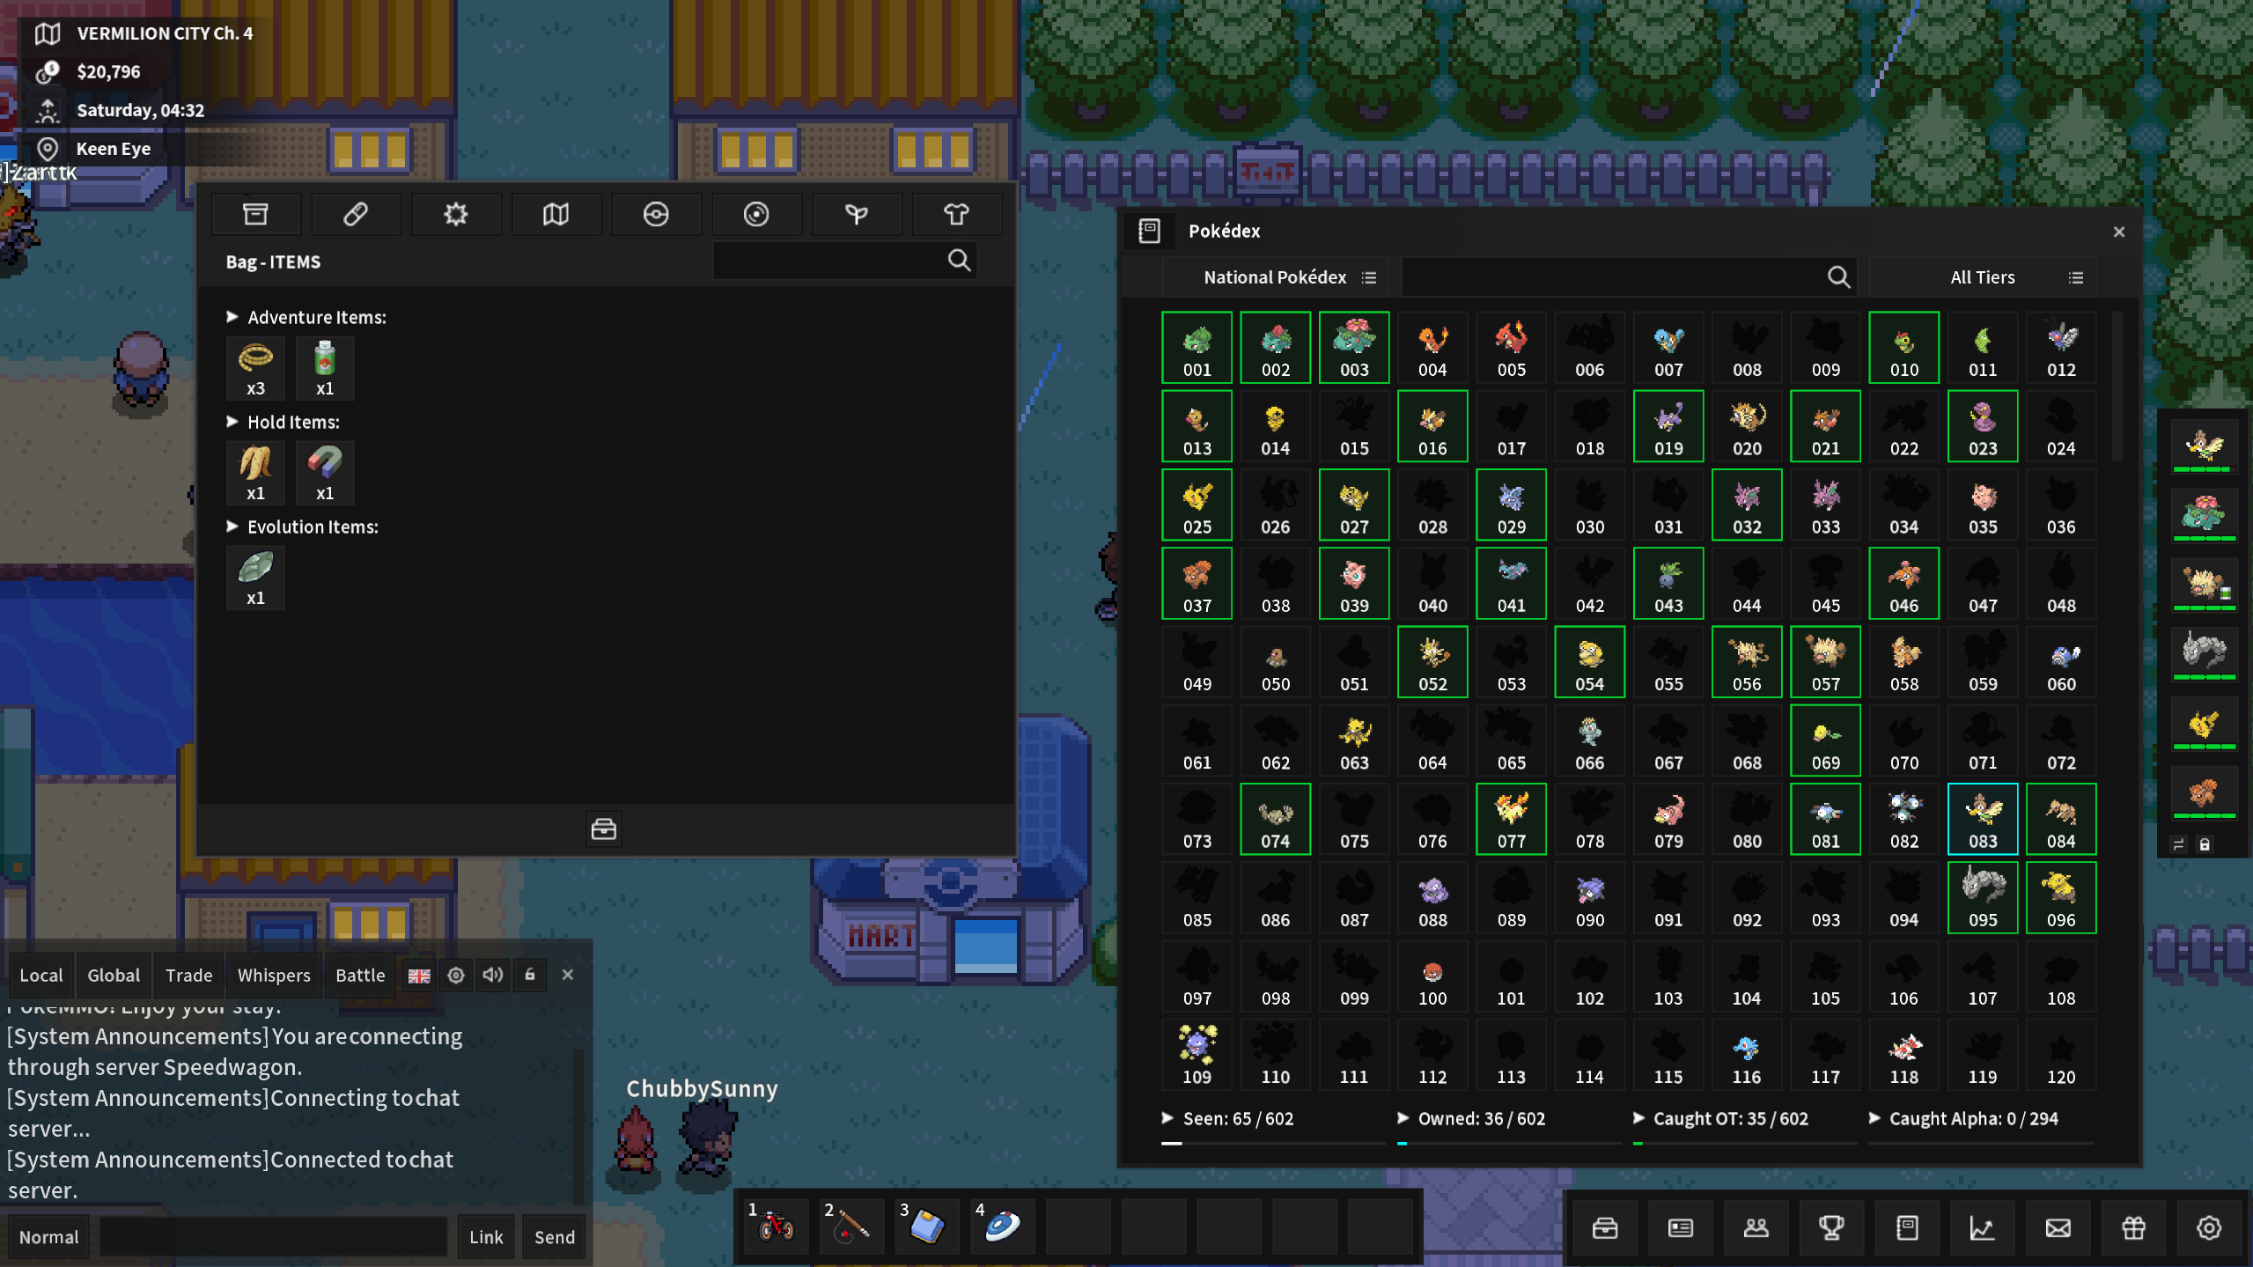Open the friends list from bottom menu
2253x1267 pixels.
[1756, 1227]
